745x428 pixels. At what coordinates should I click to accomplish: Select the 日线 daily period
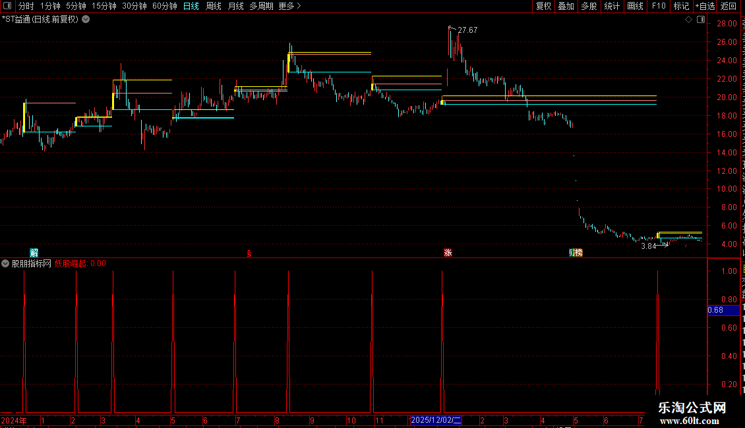coord(191,6)
